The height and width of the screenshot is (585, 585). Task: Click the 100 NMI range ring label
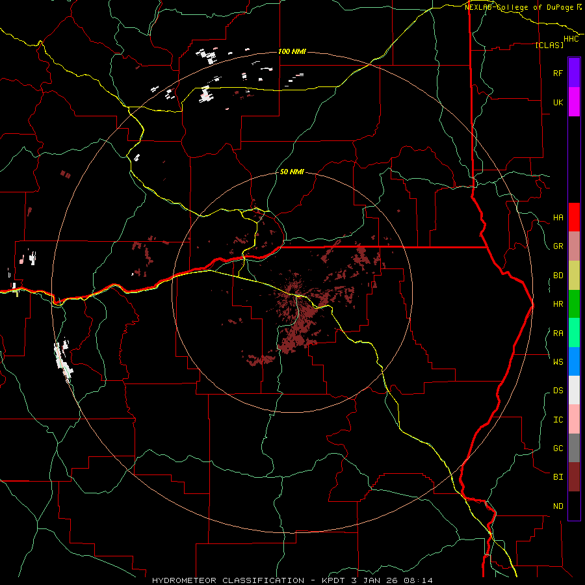(292, 51)
